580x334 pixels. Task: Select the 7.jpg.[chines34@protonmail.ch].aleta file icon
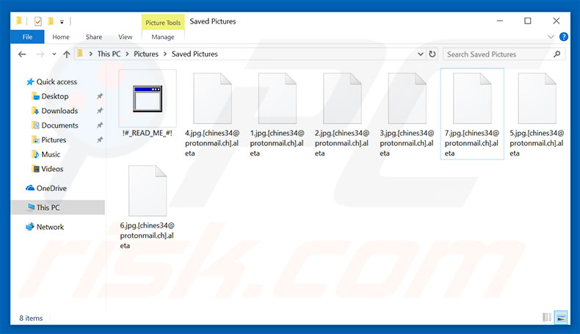472,98
